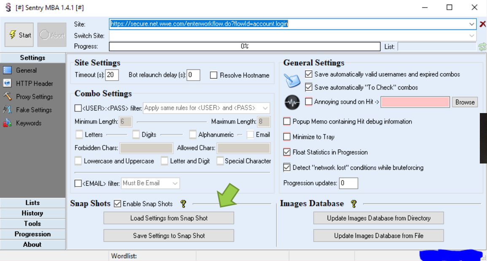Switch to the Lists section
Screen dimensions: 487x261
click(32, 203)
